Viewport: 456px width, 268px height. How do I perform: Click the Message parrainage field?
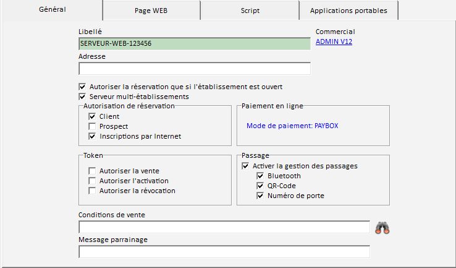[224, 252]
